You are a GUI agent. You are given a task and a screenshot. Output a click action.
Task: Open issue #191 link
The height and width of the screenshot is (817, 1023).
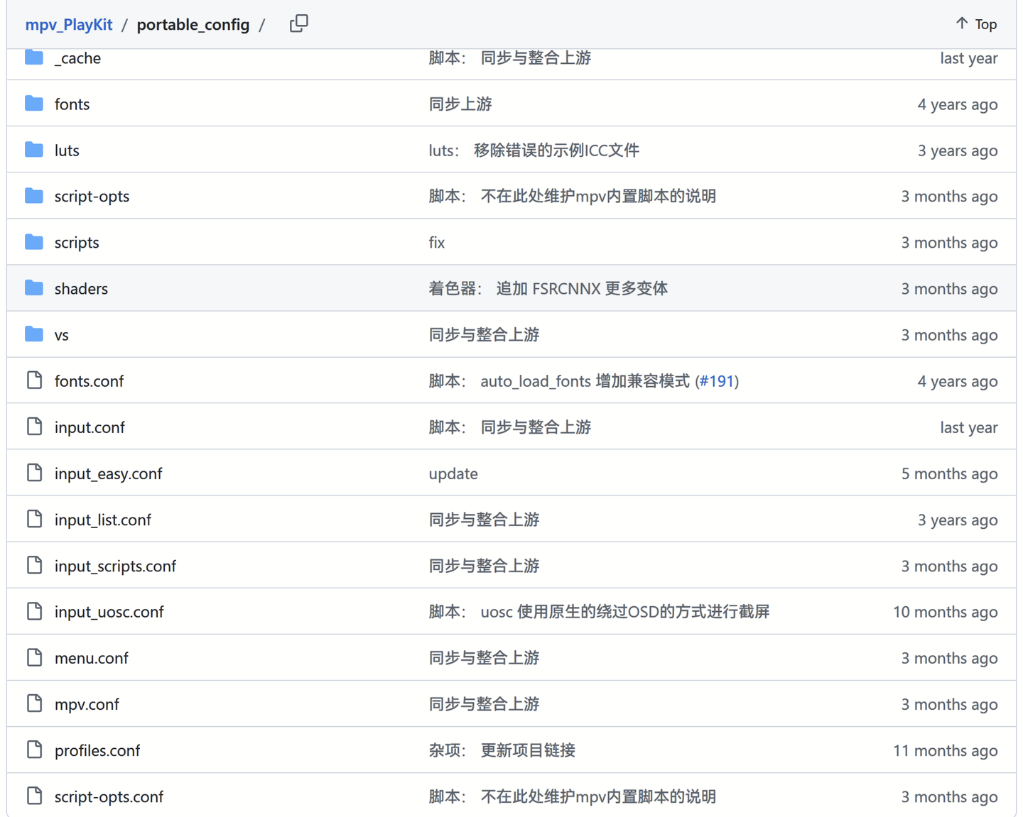[716, 381]
